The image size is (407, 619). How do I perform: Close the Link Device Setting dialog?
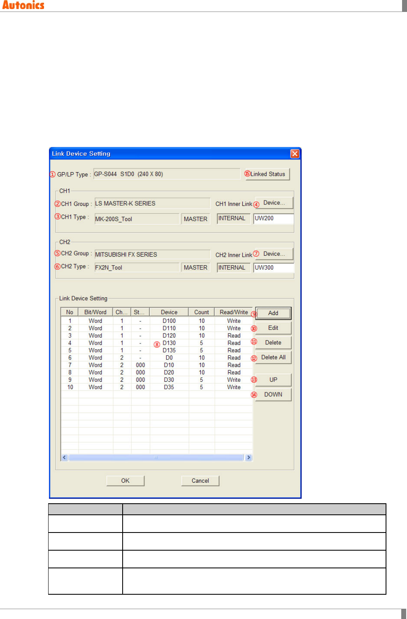point(295,154)
